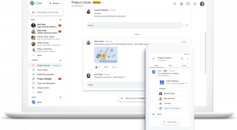Click the Find people, rooms, bots search field
Viewport: 237px width, 130px height.
tap(46, 12)
